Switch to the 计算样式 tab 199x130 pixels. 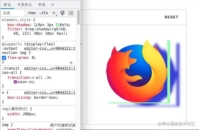click(x=25, y=5)
